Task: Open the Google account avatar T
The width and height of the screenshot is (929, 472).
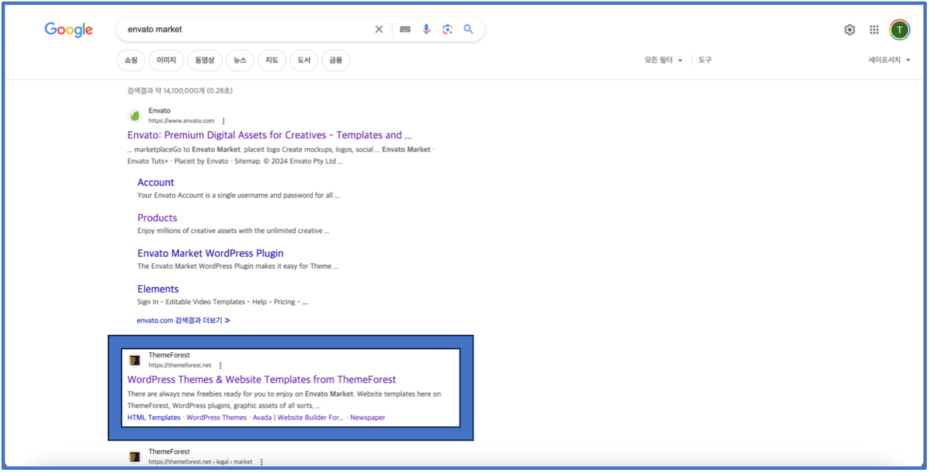Action: tap(900, 30)
